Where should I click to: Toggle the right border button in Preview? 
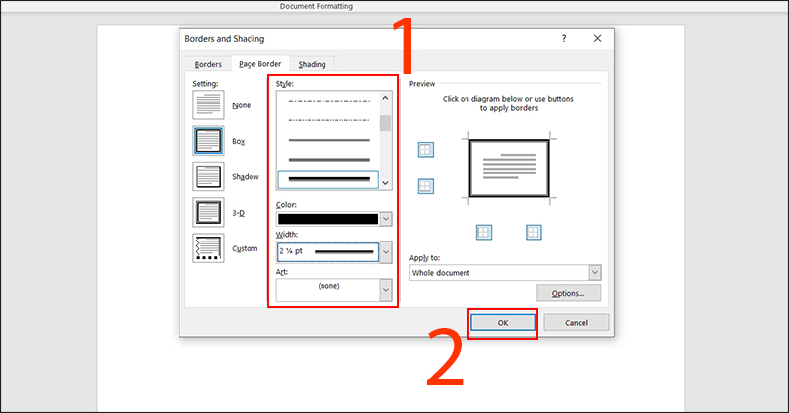click(534, 232)
